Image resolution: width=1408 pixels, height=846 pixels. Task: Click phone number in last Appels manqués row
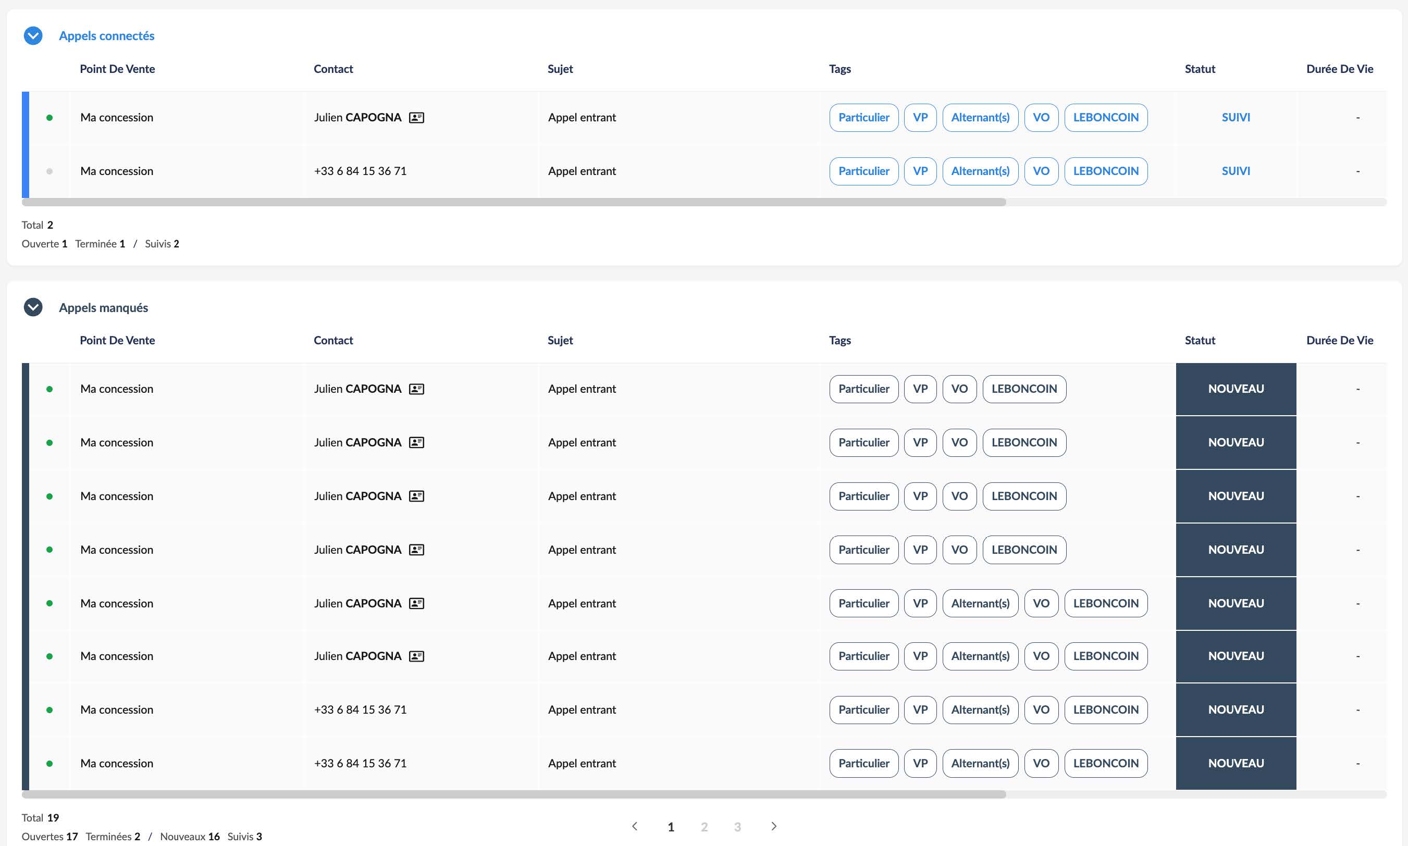point(361,763)
